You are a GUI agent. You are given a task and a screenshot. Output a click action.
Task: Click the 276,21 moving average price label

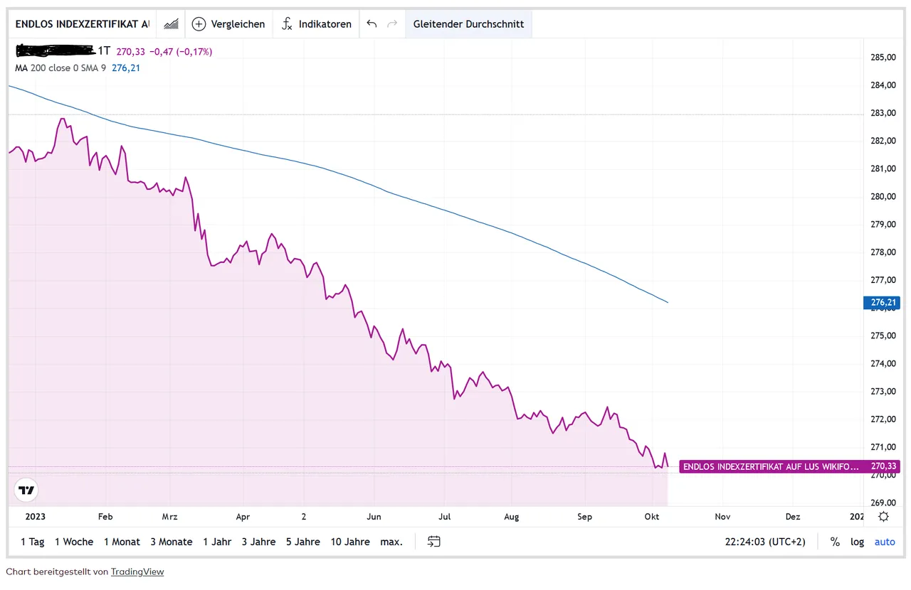[883, 303]
